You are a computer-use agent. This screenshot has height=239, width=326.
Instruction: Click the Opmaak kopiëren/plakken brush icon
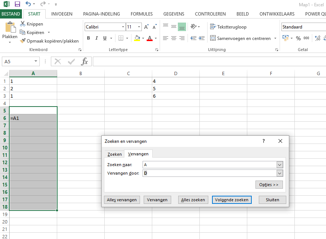pyautogui.click(x=23, y=41)
